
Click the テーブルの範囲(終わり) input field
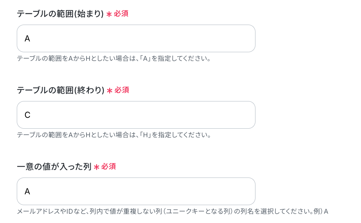click(136, 115)
